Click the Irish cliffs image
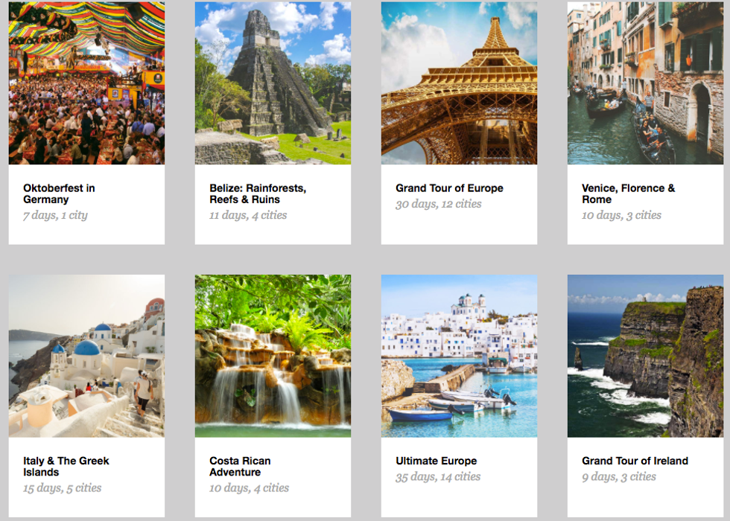 [645, 356]
